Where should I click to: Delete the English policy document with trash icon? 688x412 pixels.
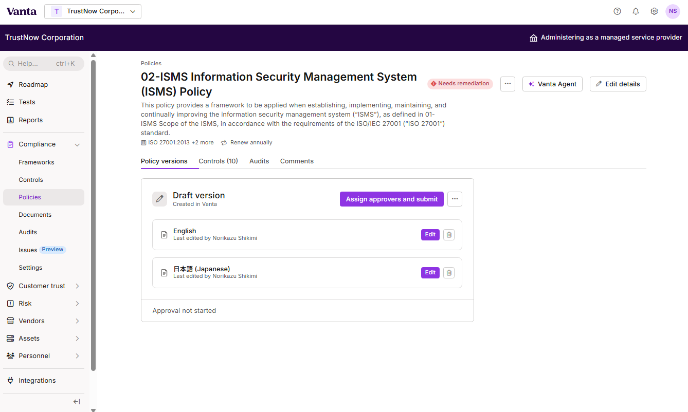pyautogui.click(x=449, y=235)
